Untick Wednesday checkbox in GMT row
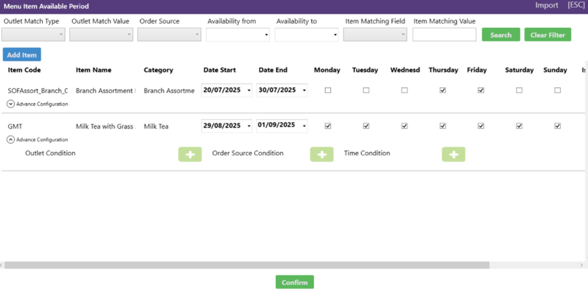Viewport: 588px width, 291px height. coord(404,126)
